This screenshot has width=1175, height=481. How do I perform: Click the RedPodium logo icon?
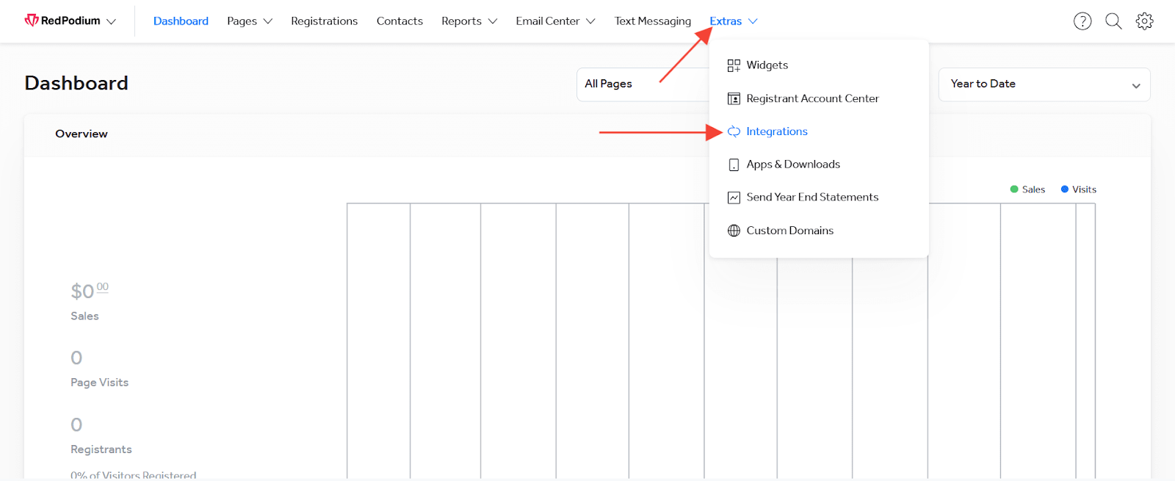32,21
